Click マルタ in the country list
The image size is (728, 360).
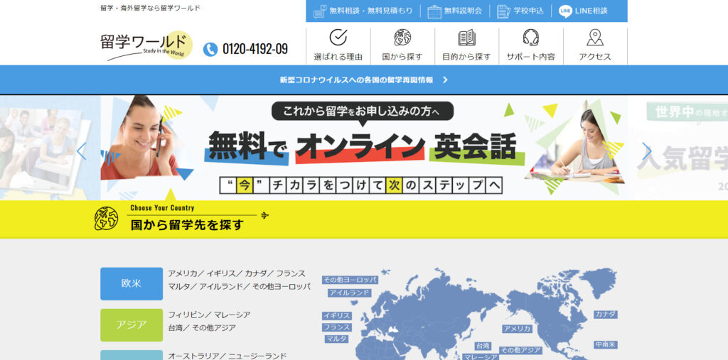click(179, 286)
